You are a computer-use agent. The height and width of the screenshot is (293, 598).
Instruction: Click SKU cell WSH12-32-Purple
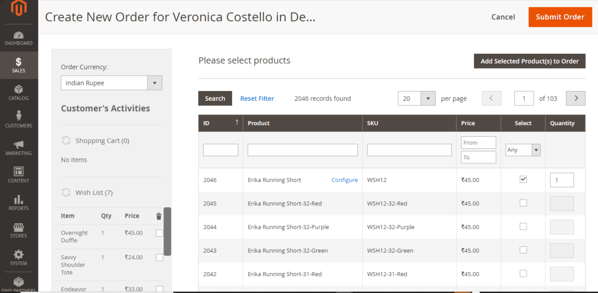(x=391, y=227)
